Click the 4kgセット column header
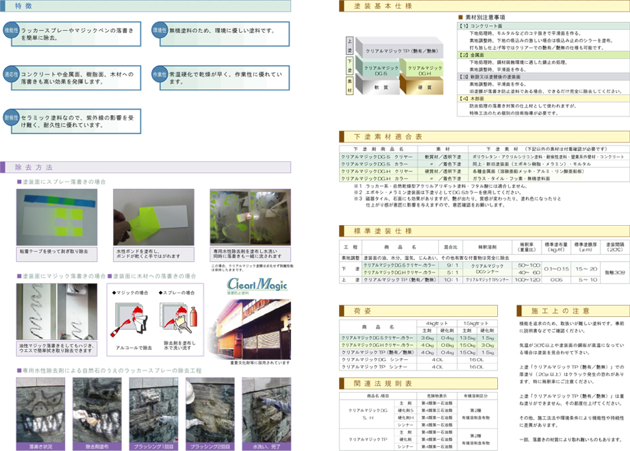Viewport: 630px width, 451px height. [437, 323]
